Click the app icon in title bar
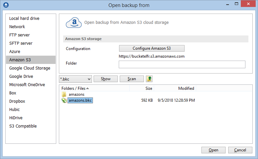 coord(5,5)
